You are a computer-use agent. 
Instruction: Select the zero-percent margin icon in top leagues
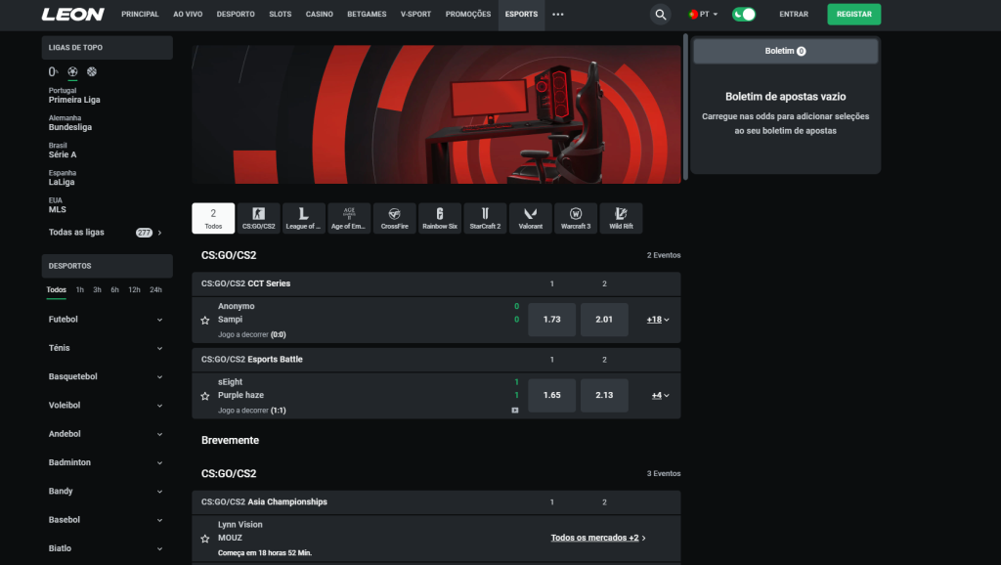(53, 71)
